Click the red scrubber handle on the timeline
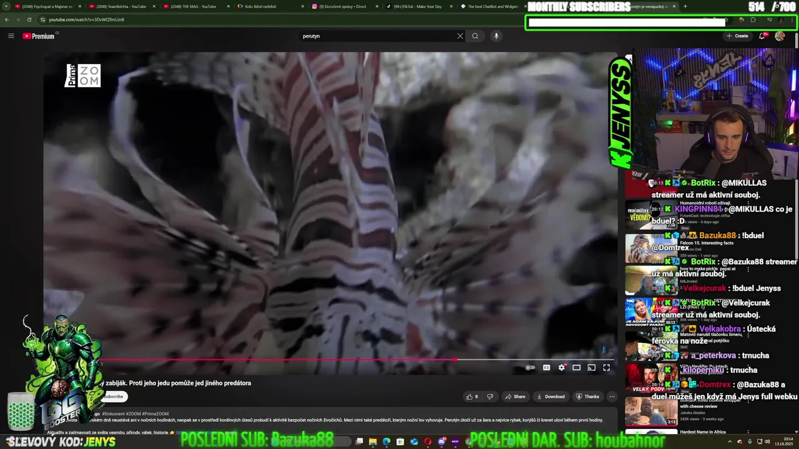This screenshot has height=449, width=799. pyautogui.click(x=455, y=360)
